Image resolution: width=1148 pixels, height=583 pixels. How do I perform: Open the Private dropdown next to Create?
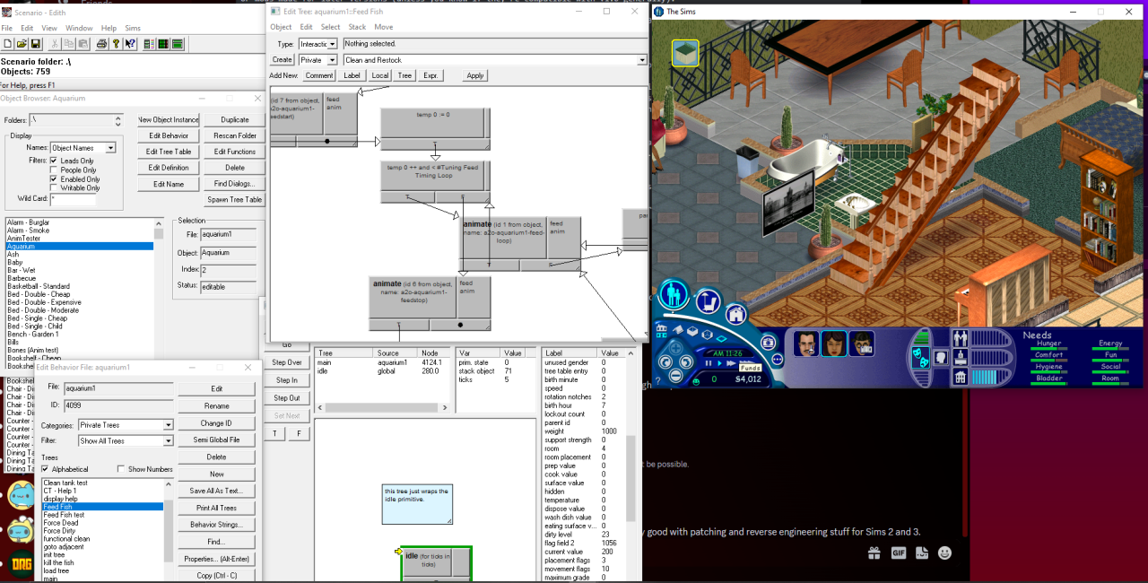pyautogui.click(x=318, y=60)
